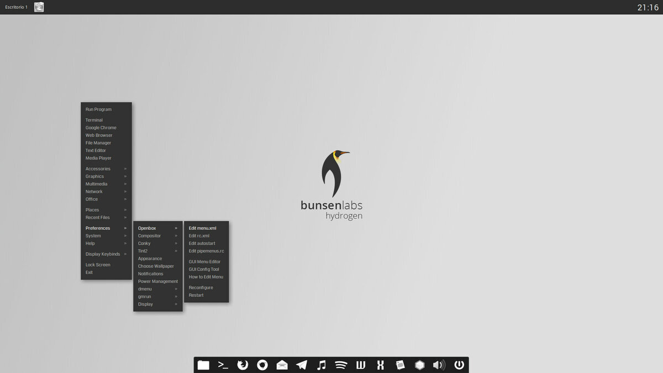Click the BunsenLabs icon in the top panel
663x373 pixels.
tap(38, 7)
